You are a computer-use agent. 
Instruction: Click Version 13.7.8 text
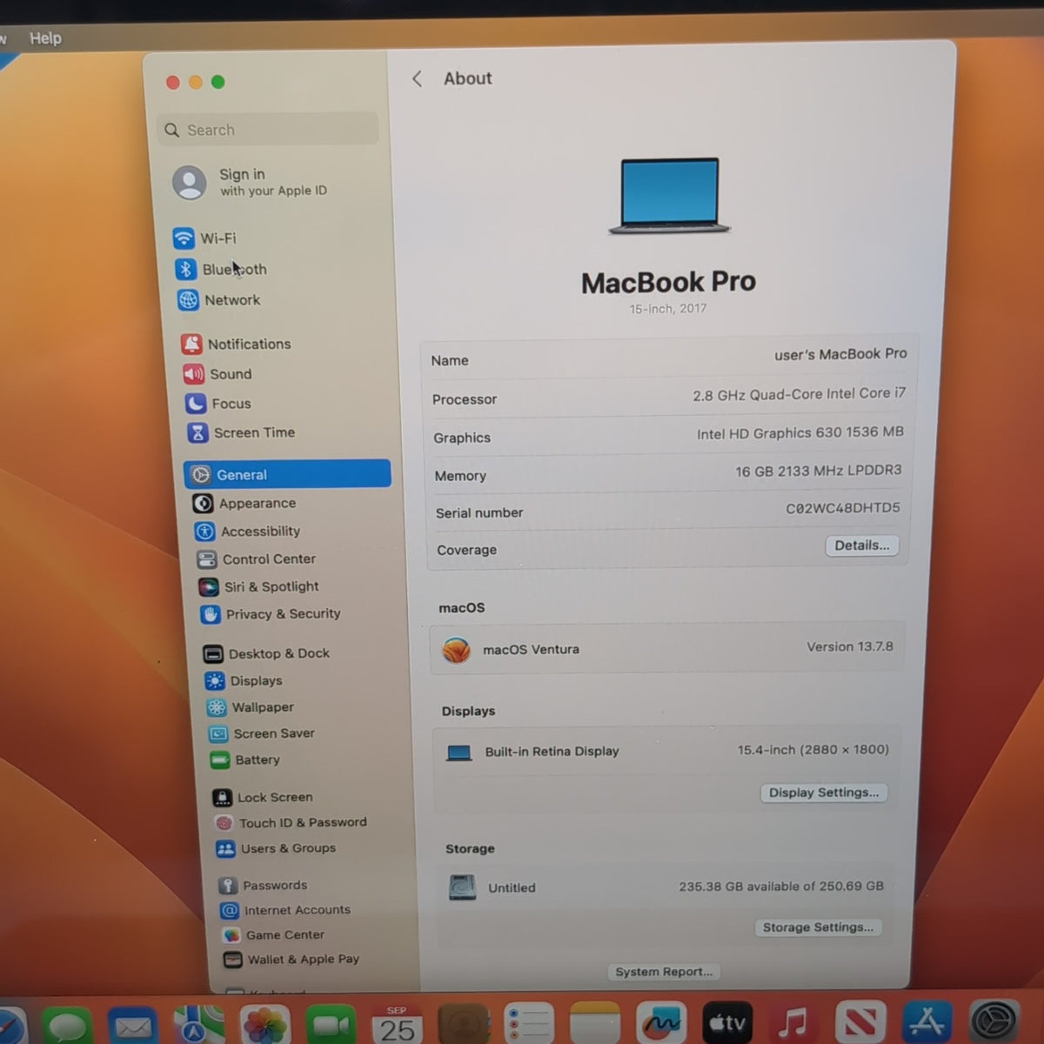point(849,646)
